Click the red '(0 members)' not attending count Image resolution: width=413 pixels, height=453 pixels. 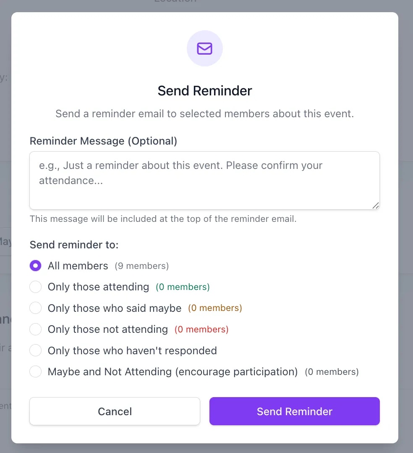point(201,329)
